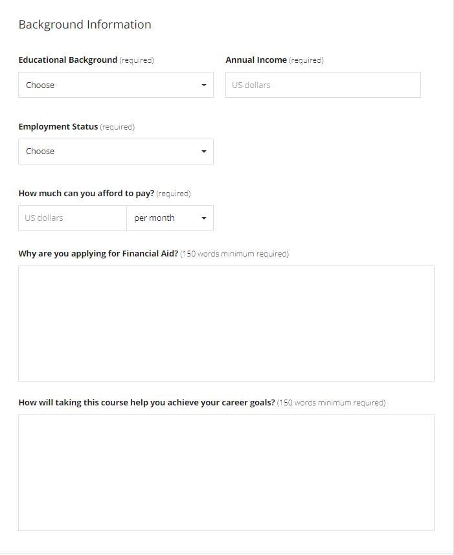Click the Employment Status dropdown arrow

tap(203, 152)
